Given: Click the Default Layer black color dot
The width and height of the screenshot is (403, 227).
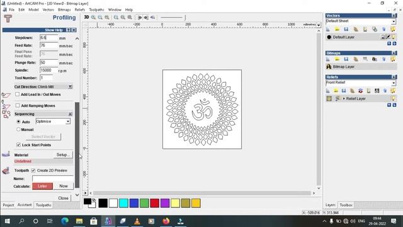Looking at the screenshot, I should [x=329, y=37].
